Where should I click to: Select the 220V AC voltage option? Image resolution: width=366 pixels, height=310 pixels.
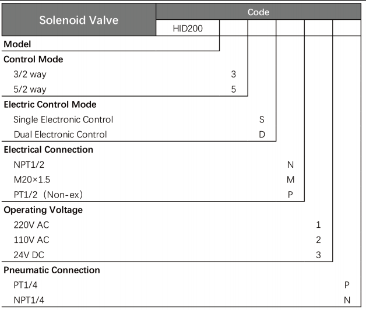click(31, 225)
